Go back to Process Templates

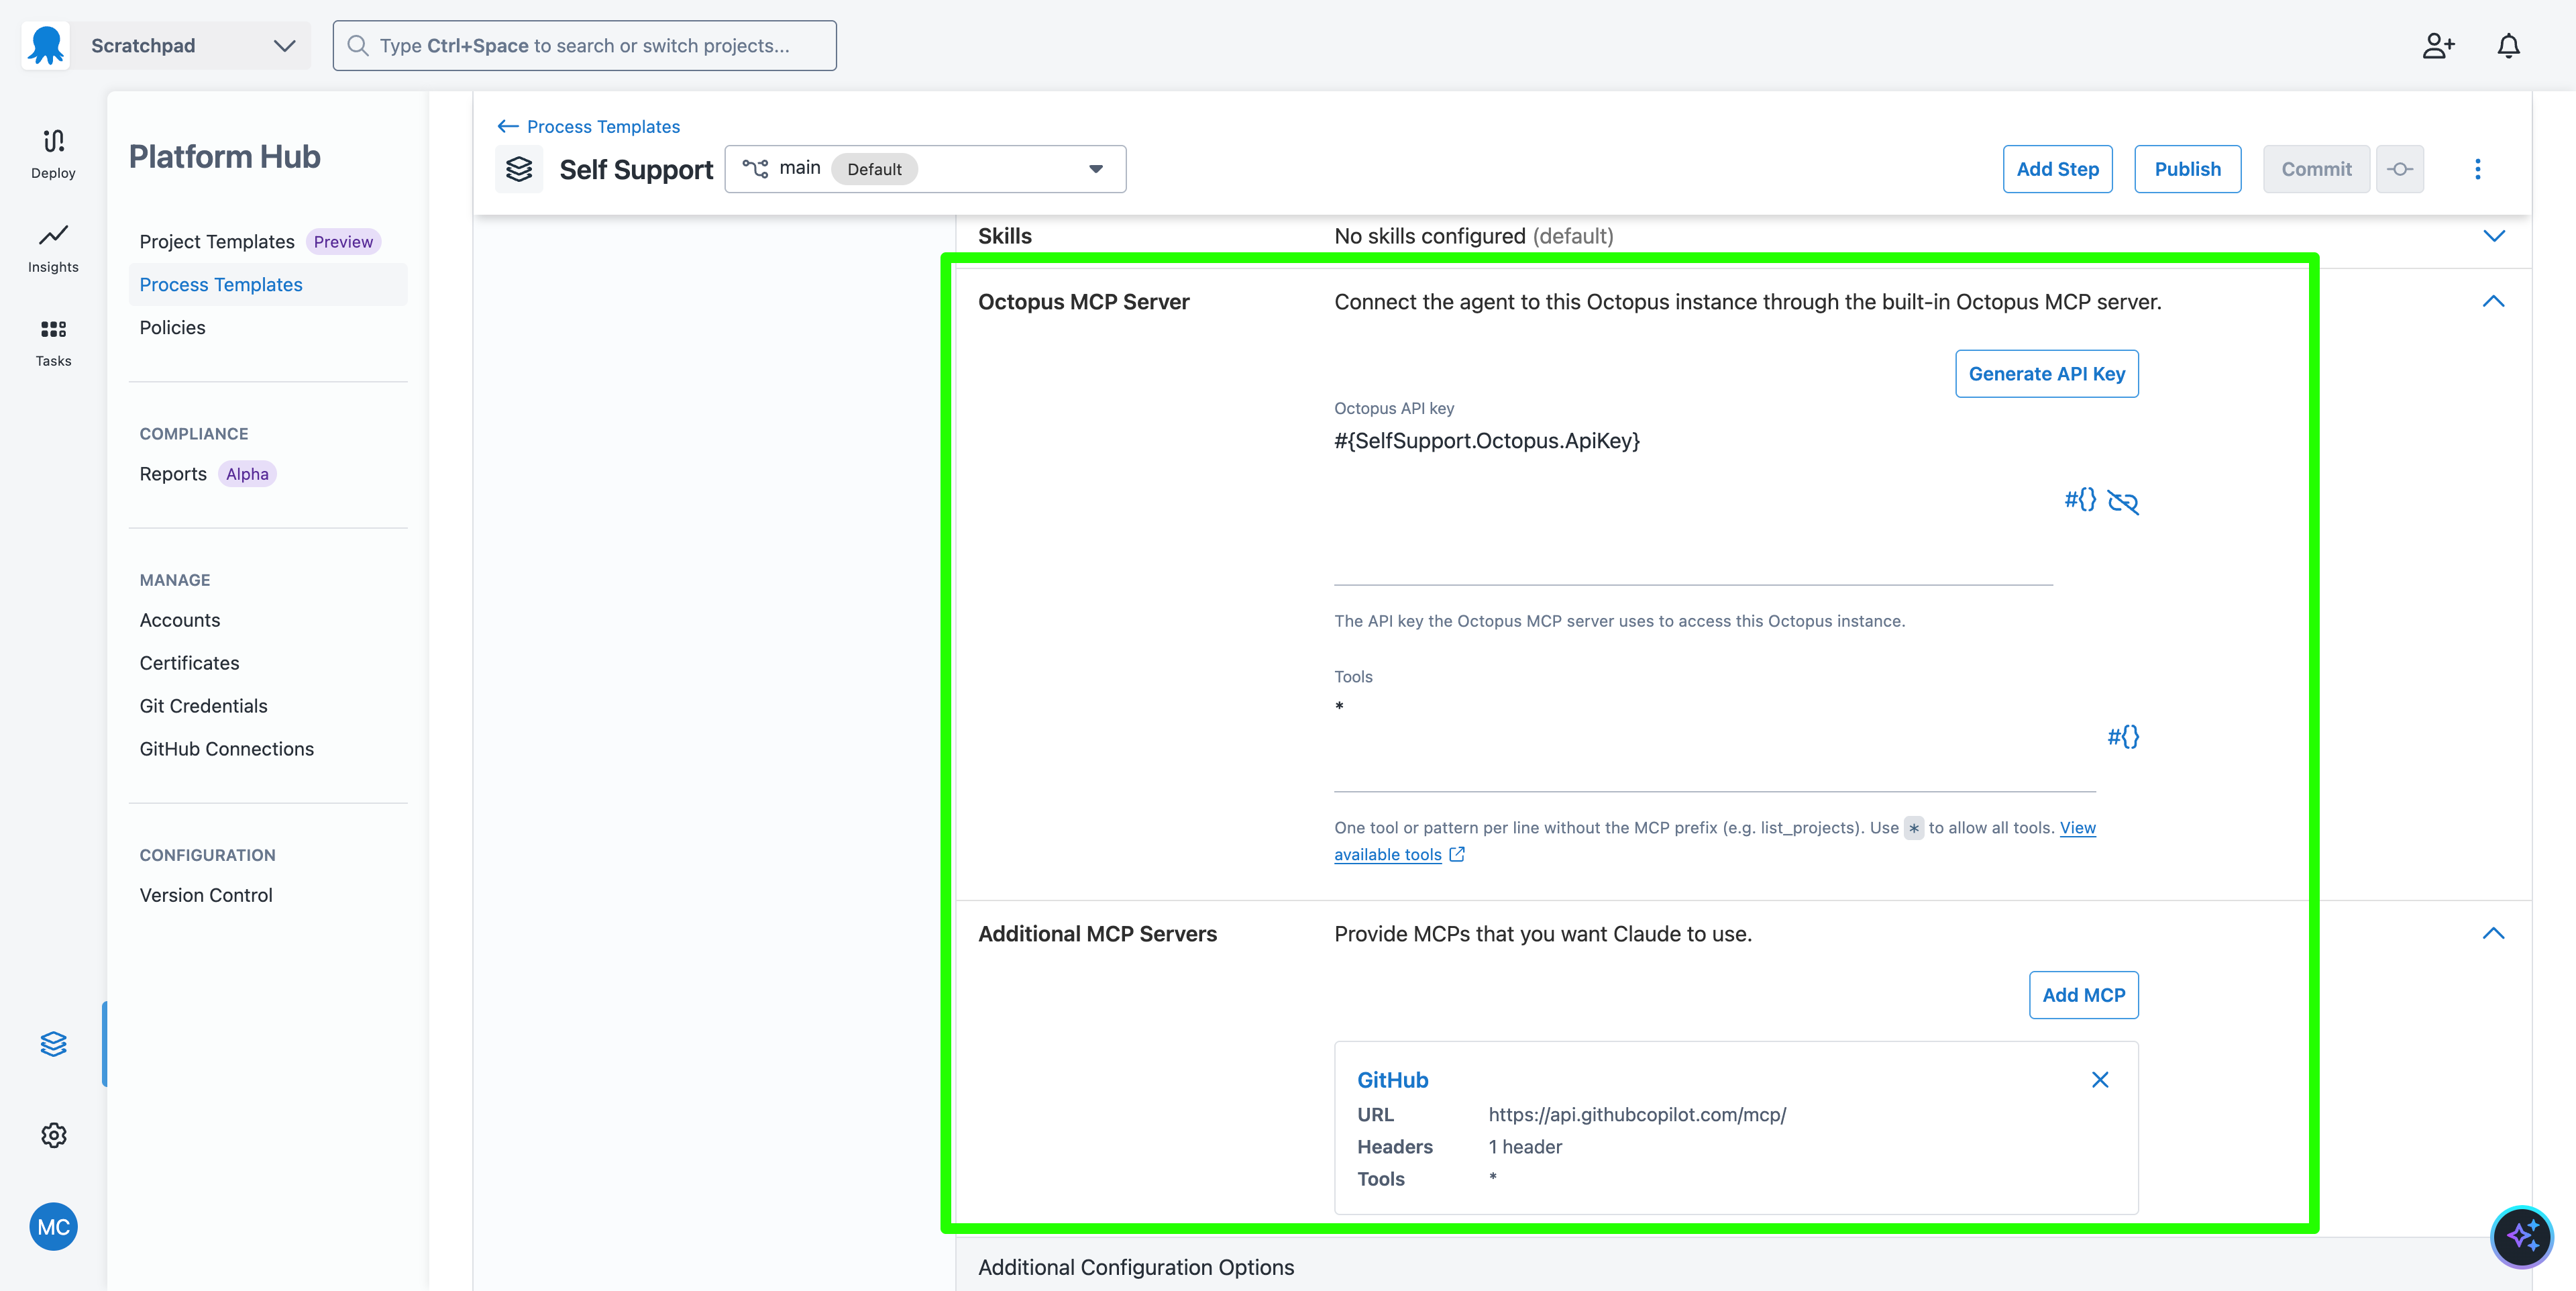pyautogui.click(x=589, y=127)
